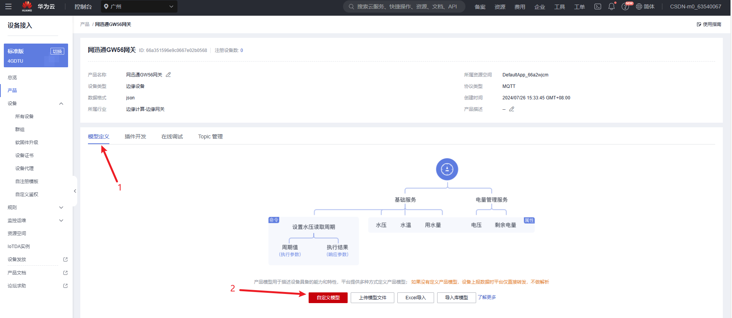The height and width of the screenshot is (318, 732).
Task: Edit the product description pencil icon
Action: [x=512, y=109]
